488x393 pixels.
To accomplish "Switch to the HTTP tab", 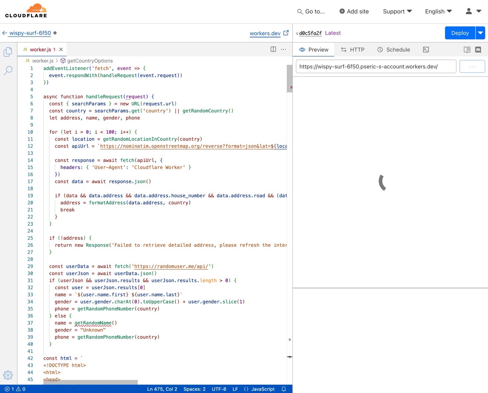I will 353,50.
